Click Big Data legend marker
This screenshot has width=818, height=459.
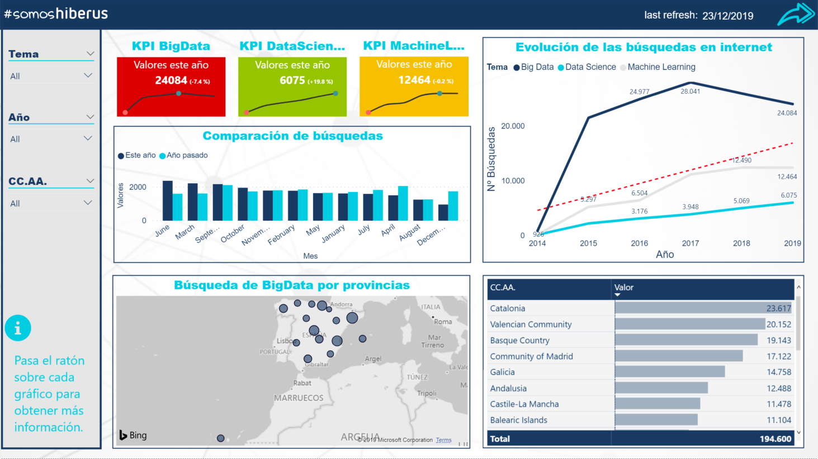coord(517,68)
